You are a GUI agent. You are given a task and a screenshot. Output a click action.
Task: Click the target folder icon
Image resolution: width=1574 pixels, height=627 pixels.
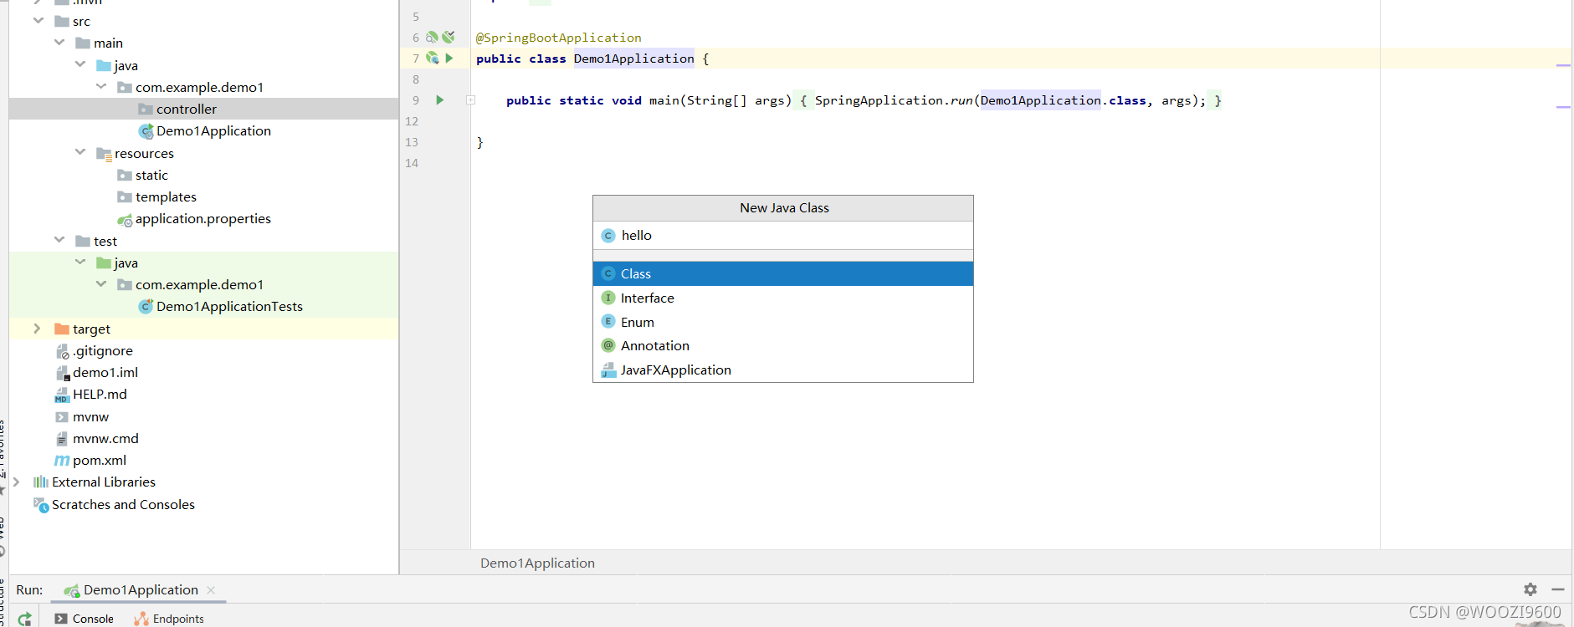point(62,329)
